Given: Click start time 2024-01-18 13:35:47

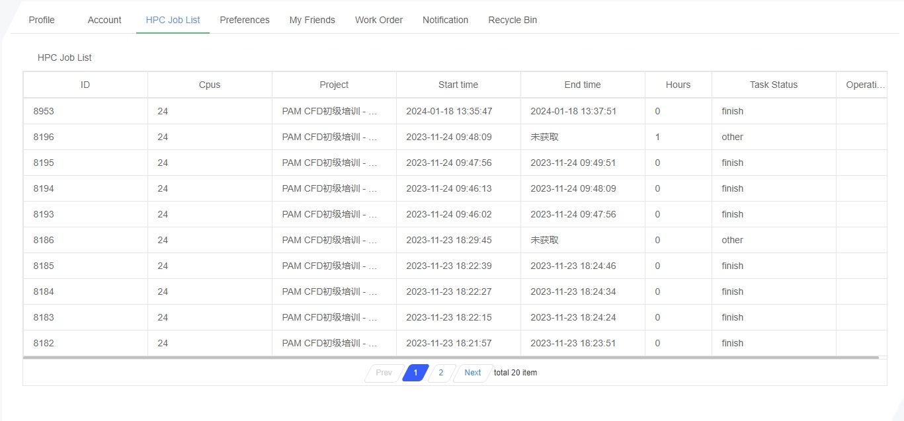Looking at the screenshot, I should tap(449, 111).
